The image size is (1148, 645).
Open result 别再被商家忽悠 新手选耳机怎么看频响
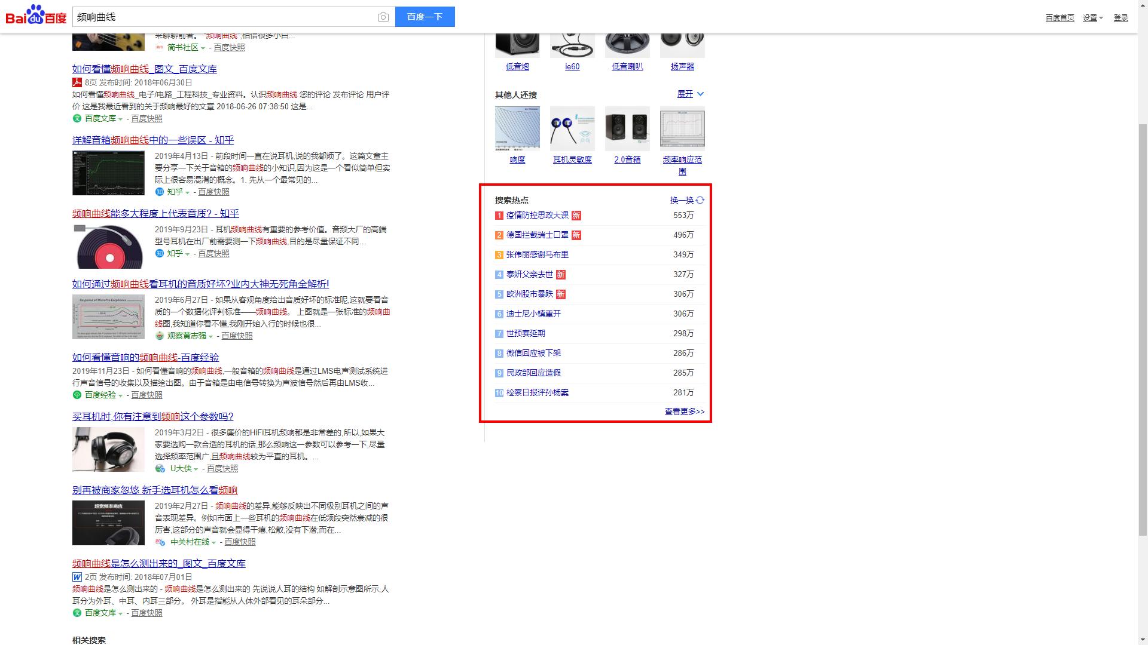pyautogui.click(x=155, y=490)
